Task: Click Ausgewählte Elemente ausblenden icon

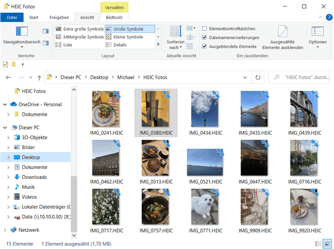Action: (x=283, y=31)
